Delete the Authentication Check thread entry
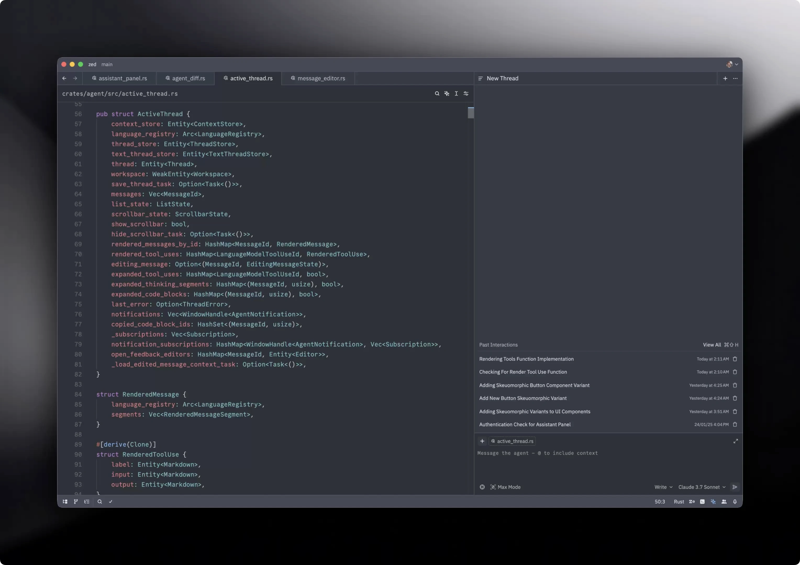800x565 pixels. coord(735,424)
